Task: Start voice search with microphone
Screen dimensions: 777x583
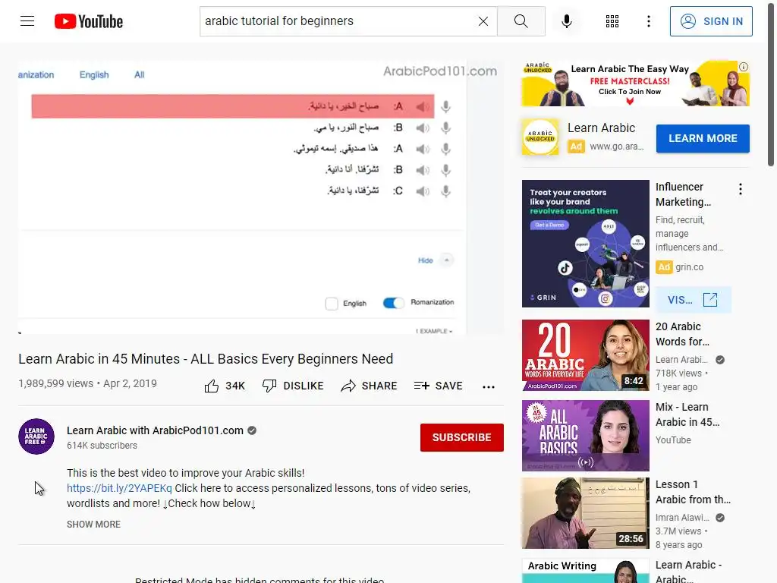Action: click(567, 21)
